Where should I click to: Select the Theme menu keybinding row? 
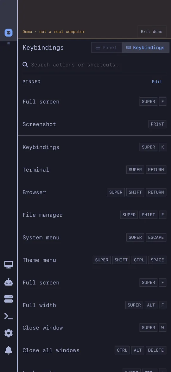[94, 260]
